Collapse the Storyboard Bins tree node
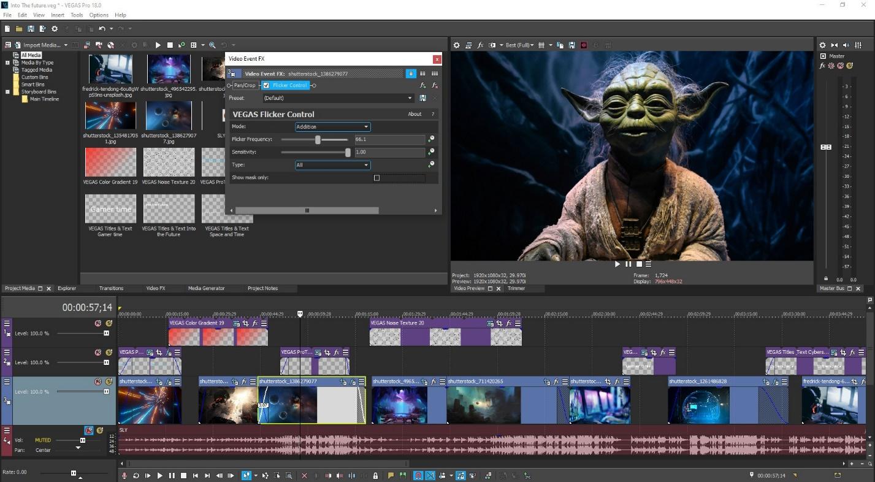 [x=7, y=92]
